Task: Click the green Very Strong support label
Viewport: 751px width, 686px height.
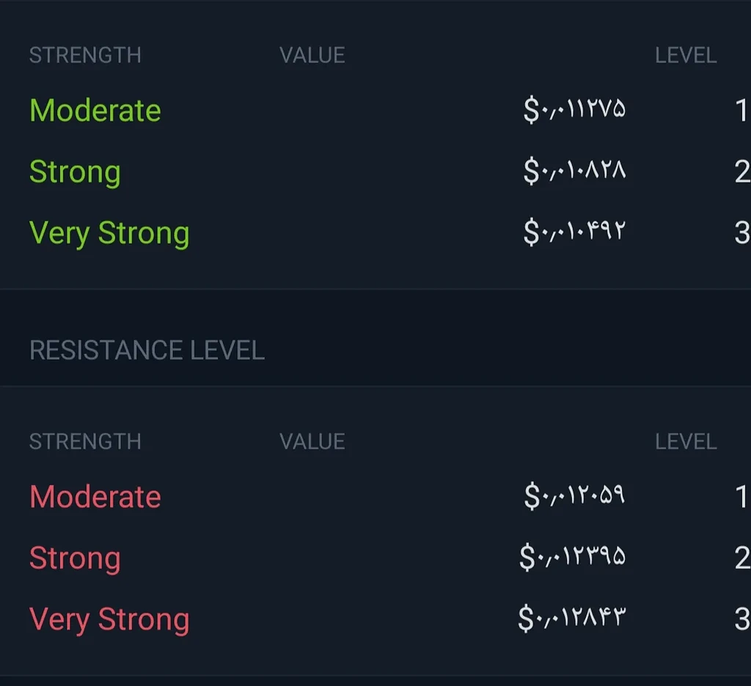Action: click(109, 233)
